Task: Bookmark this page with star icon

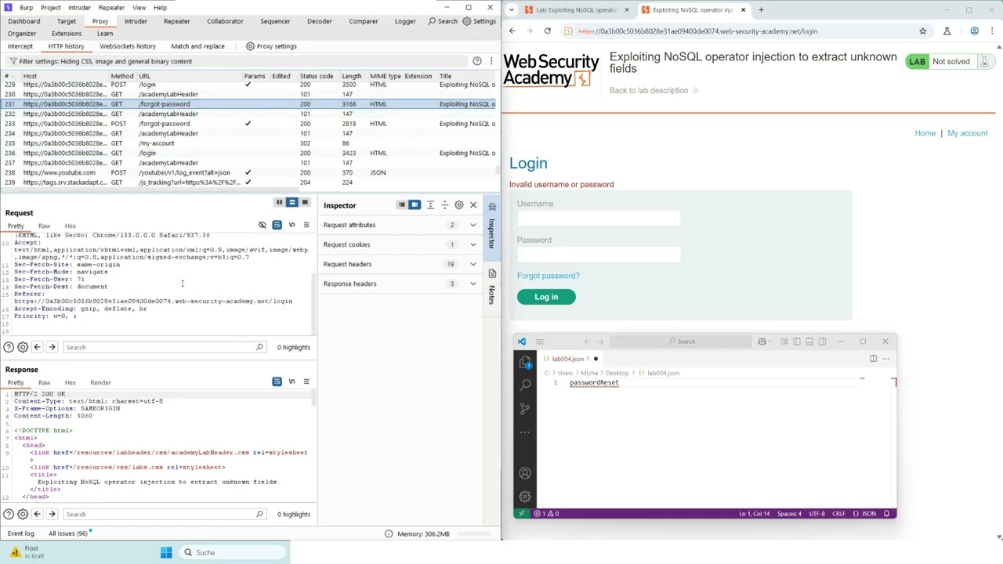Action: pos(922,31)
